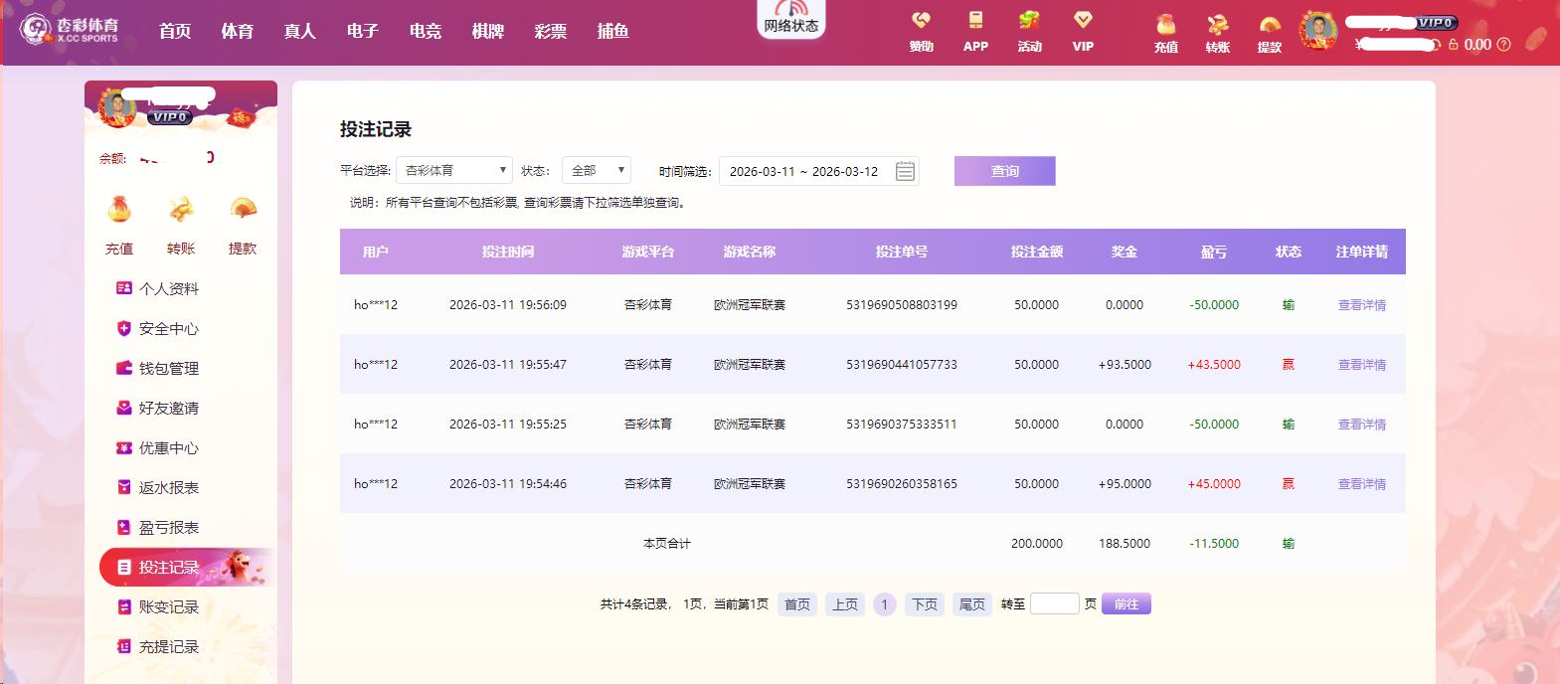The width and height of the screenshot is (1560, 684).
Task: Click the 转至 page number input field
Action: click(1054, 604)
